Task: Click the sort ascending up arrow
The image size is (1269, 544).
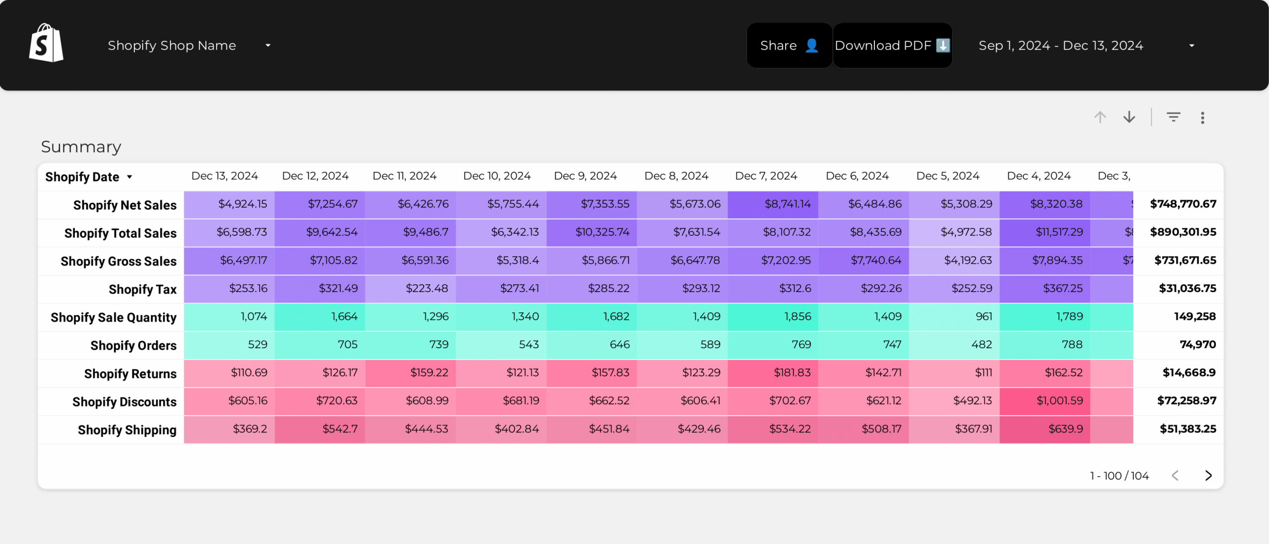Action: [1100, 117]
